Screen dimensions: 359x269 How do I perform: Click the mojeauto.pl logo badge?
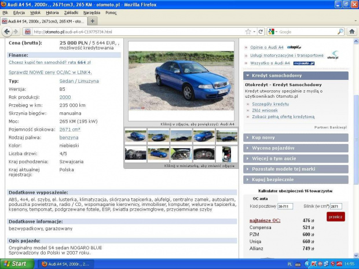pos(304,64)
